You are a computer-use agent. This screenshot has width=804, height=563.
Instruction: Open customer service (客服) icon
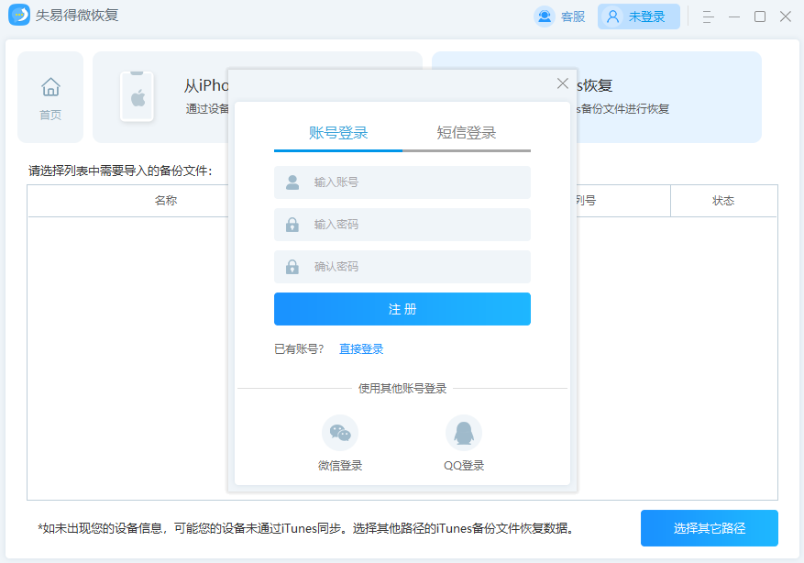(x=545, y=17)
